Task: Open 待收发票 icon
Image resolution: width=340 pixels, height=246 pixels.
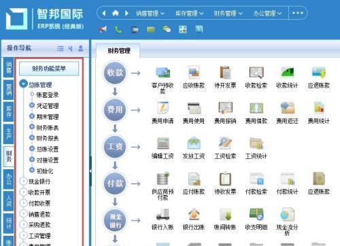Action: click(x=225, y=179)
